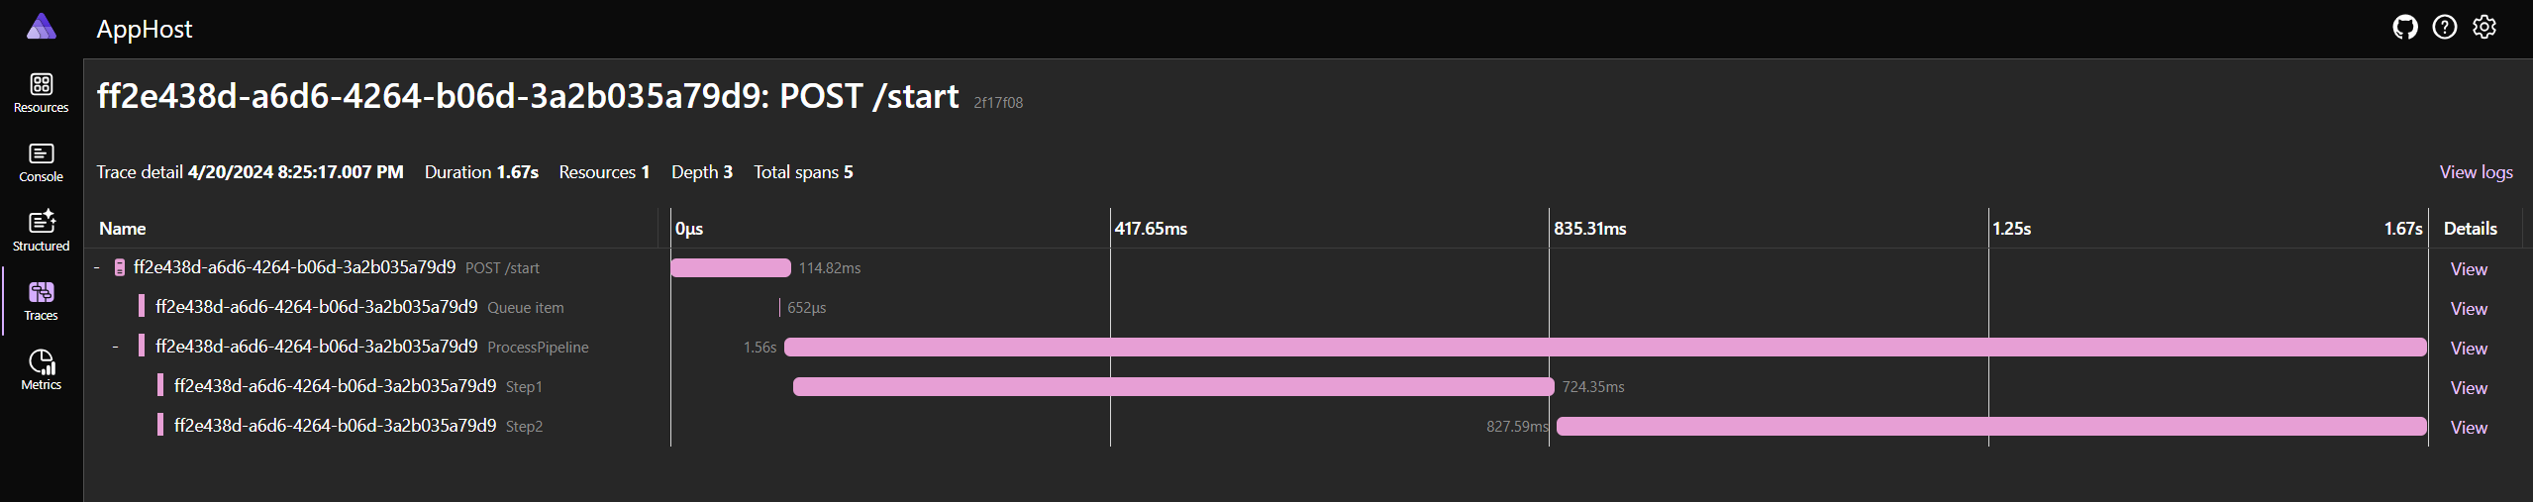Open the settings gear icon
The image size is (2533, 502).
[x=2484, y=28]
